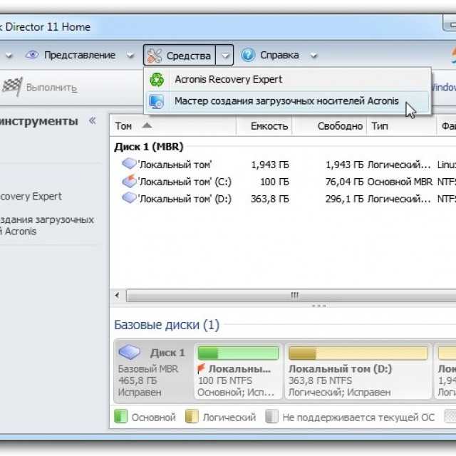Image resolution: width=456 pixels, height=456 pixels.
Task: Click the 296,1 ГБ free space cell
Action: coord(344,199)
